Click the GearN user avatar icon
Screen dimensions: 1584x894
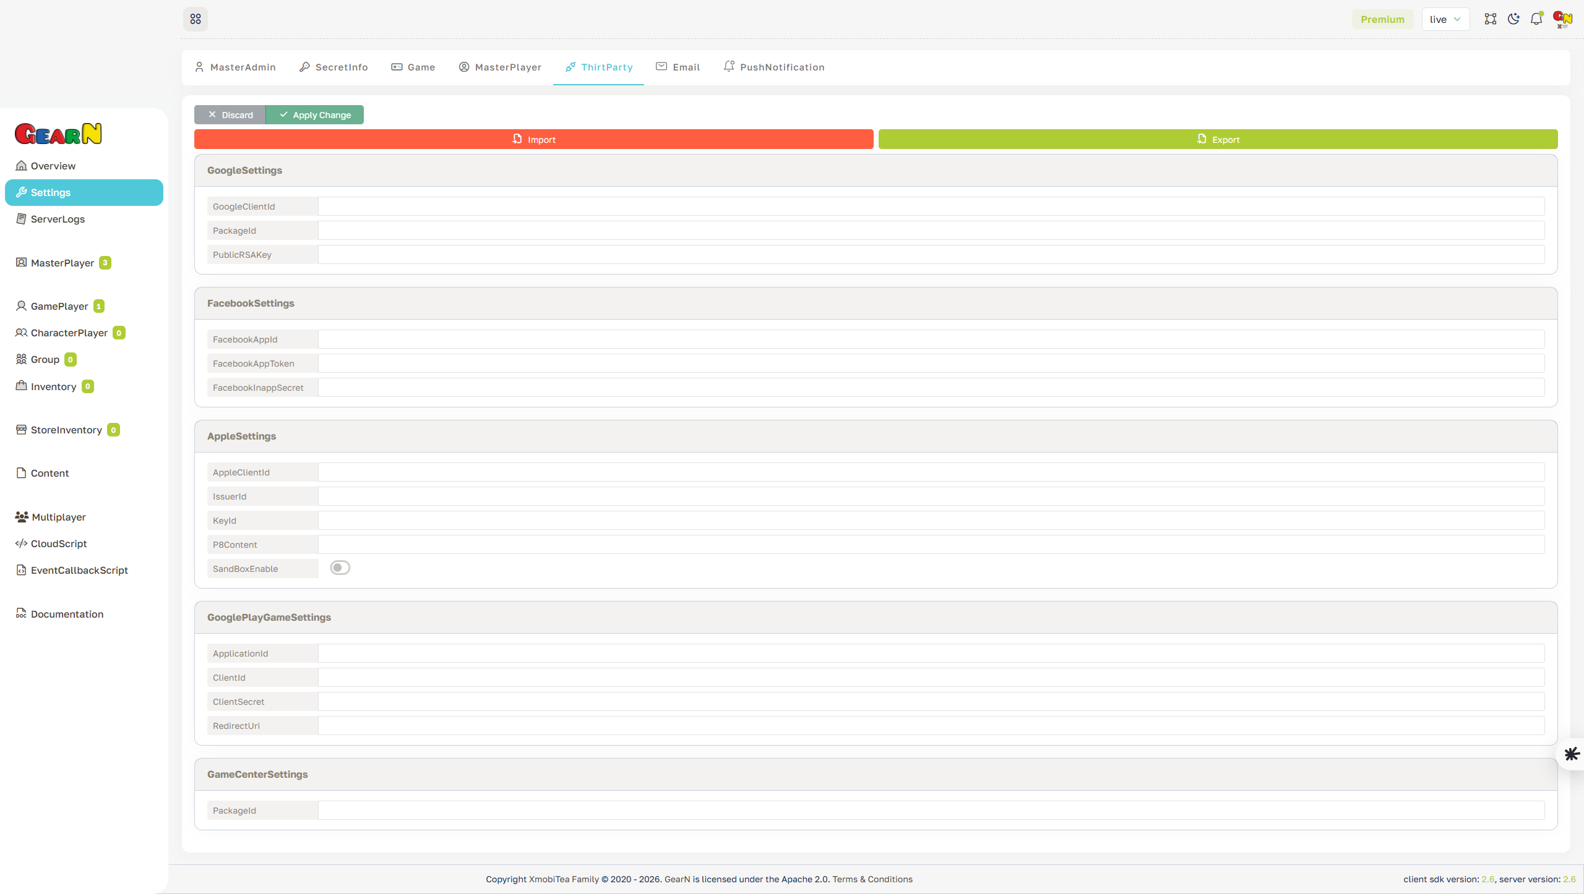1561,19
